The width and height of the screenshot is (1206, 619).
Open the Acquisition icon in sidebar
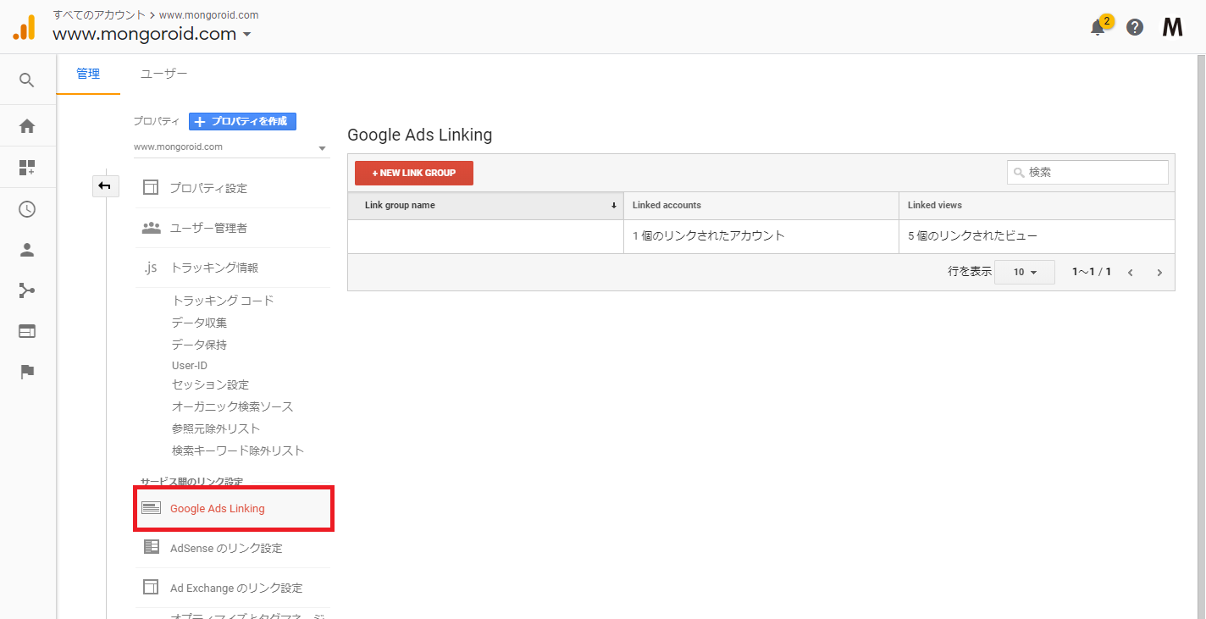(27, 291)
